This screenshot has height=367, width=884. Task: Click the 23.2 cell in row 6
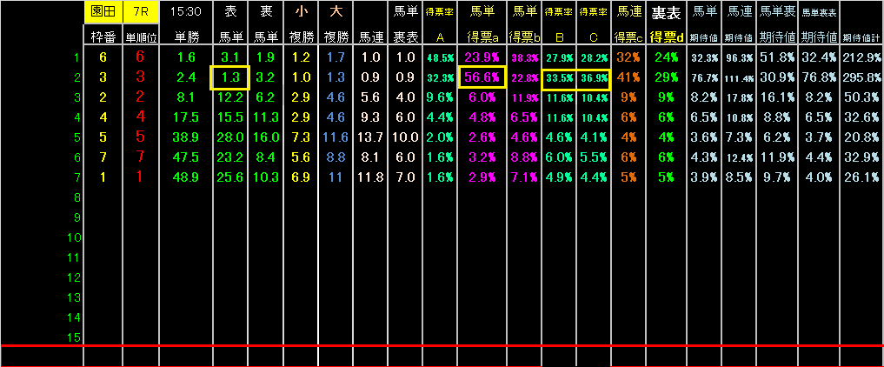coord(231,158)
